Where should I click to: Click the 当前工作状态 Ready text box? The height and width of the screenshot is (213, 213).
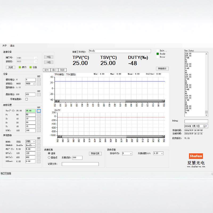coord(120,51)
